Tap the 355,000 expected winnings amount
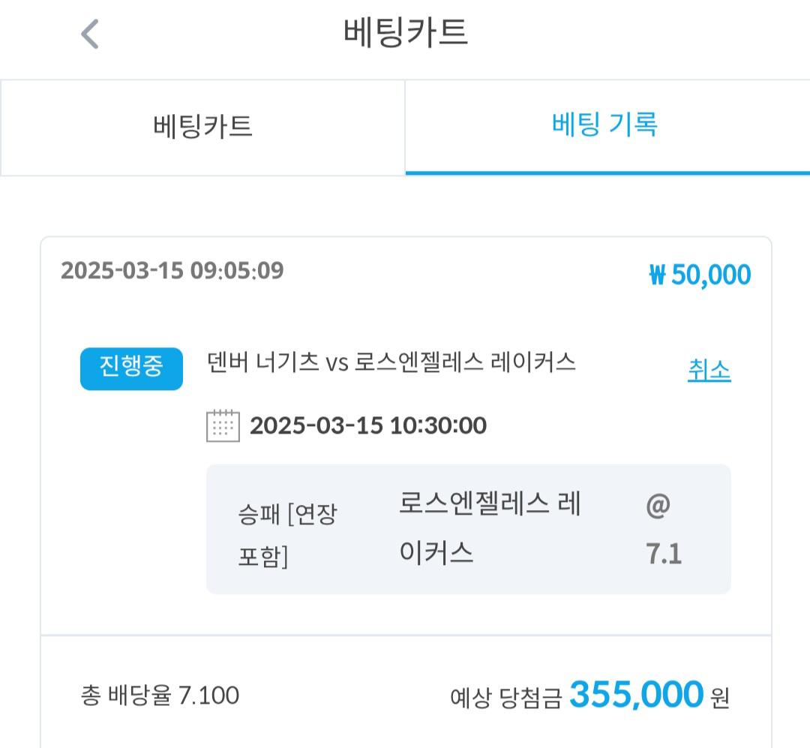The height and width of the screenshot is (748, 810). pos(637,694)
